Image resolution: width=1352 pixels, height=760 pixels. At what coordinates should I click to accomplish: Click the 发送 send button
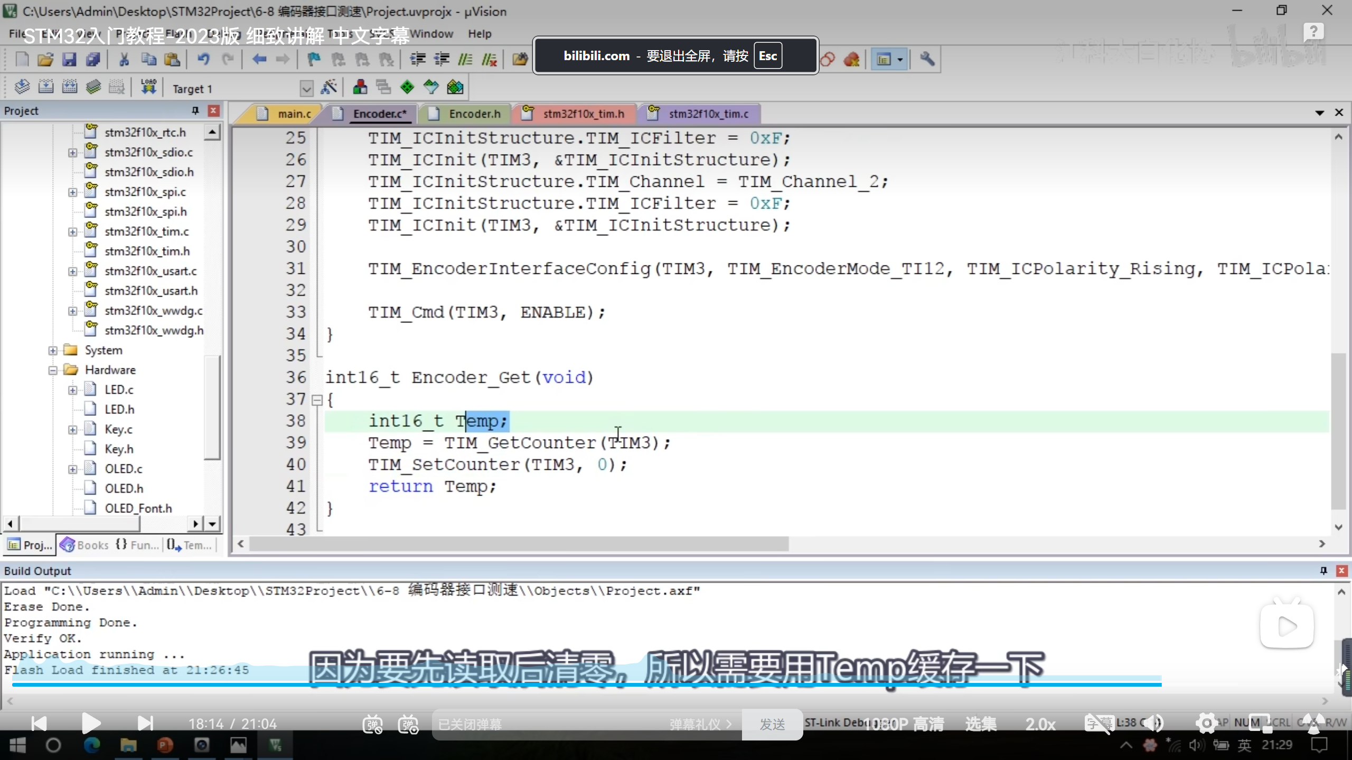click(772, 724)
